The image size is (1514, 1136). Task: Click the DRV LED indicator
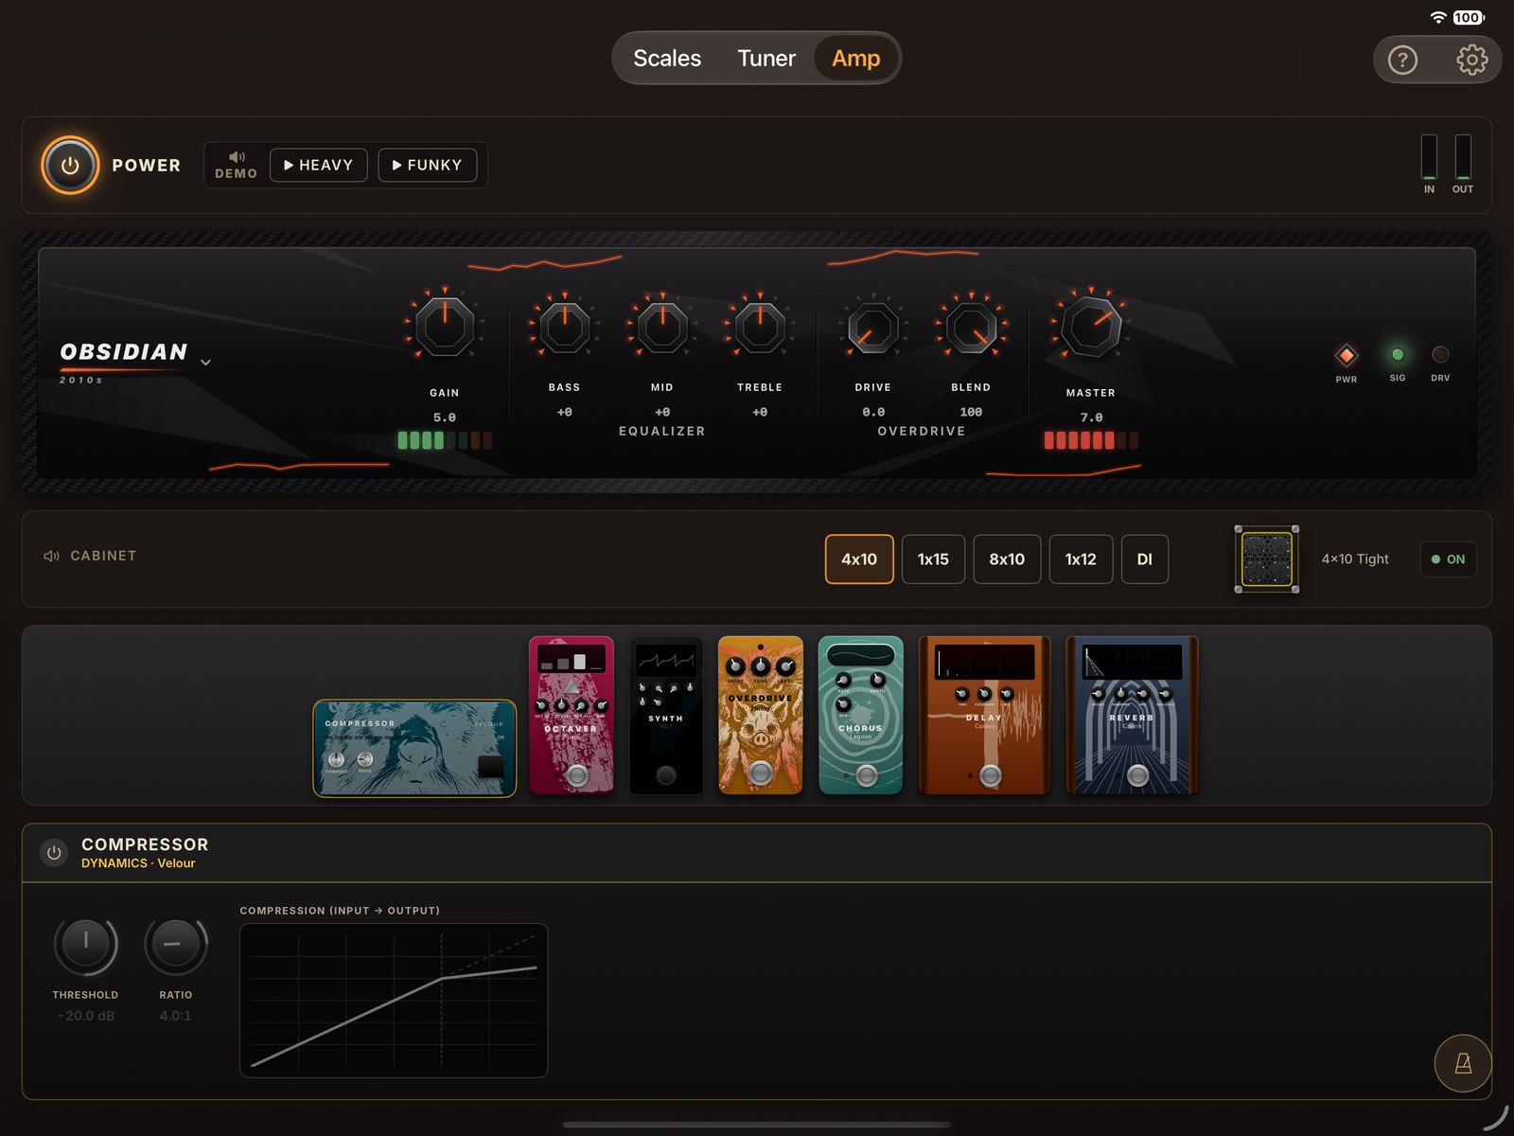coord(1440,355)
